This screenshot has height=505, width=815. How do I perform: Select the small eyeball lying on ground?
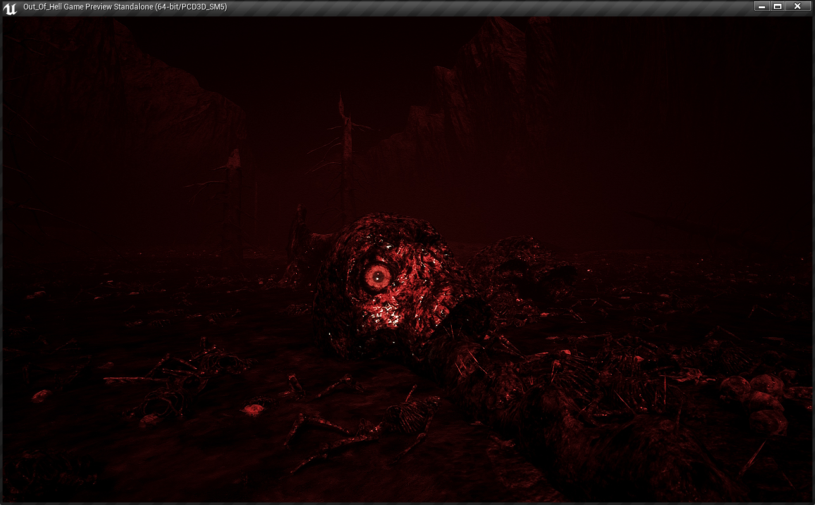point(254,409)
